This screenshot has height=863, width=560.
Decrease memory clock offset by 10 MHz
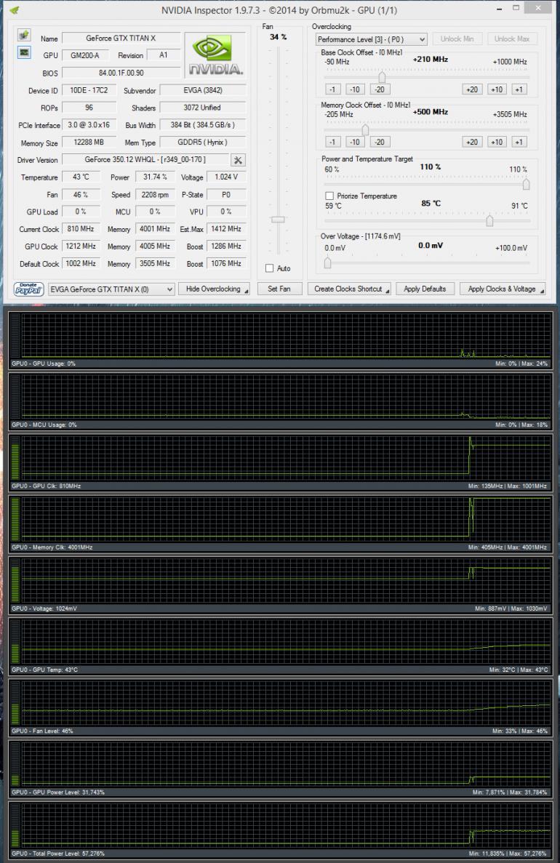355,142
